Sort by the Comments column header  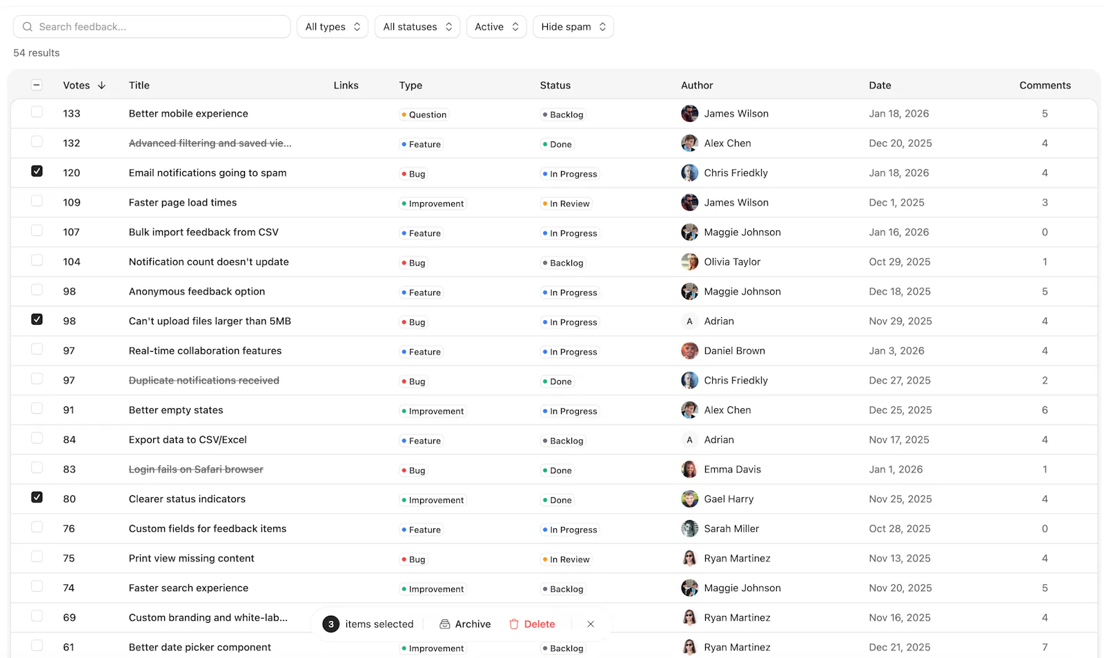(x=1045, y=86)
